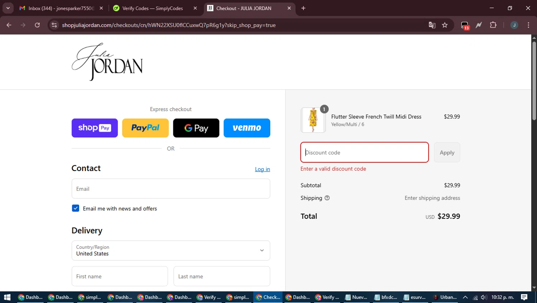Click the Shipping help question icon
Screen dimensions: 537x303
click(x=327, y=198)
